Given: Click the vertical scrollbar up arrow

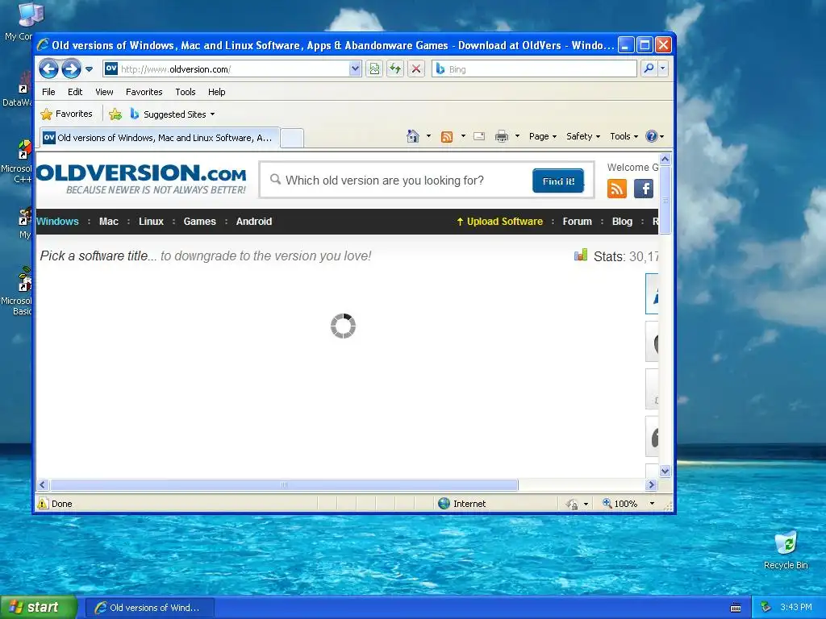Looking at the screenshot, I should (x=665, y=159).
